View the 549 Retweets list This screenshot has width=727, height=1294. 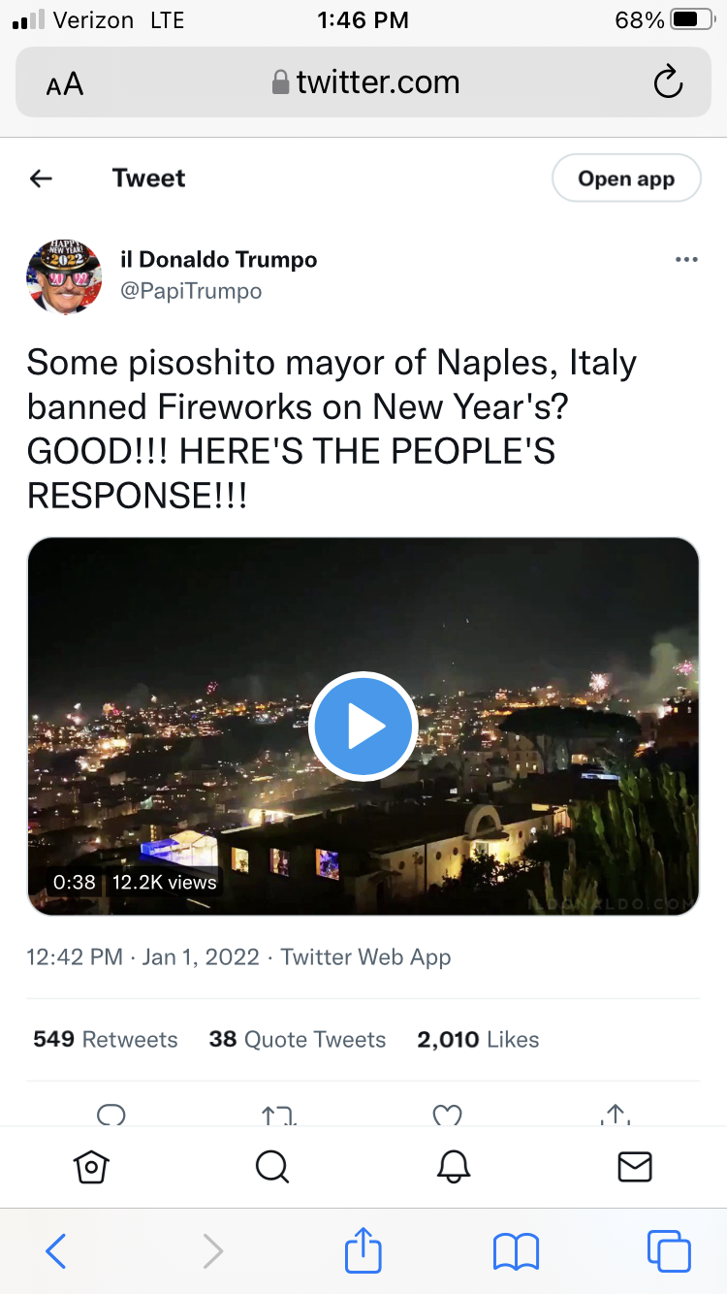[106, 1040]
